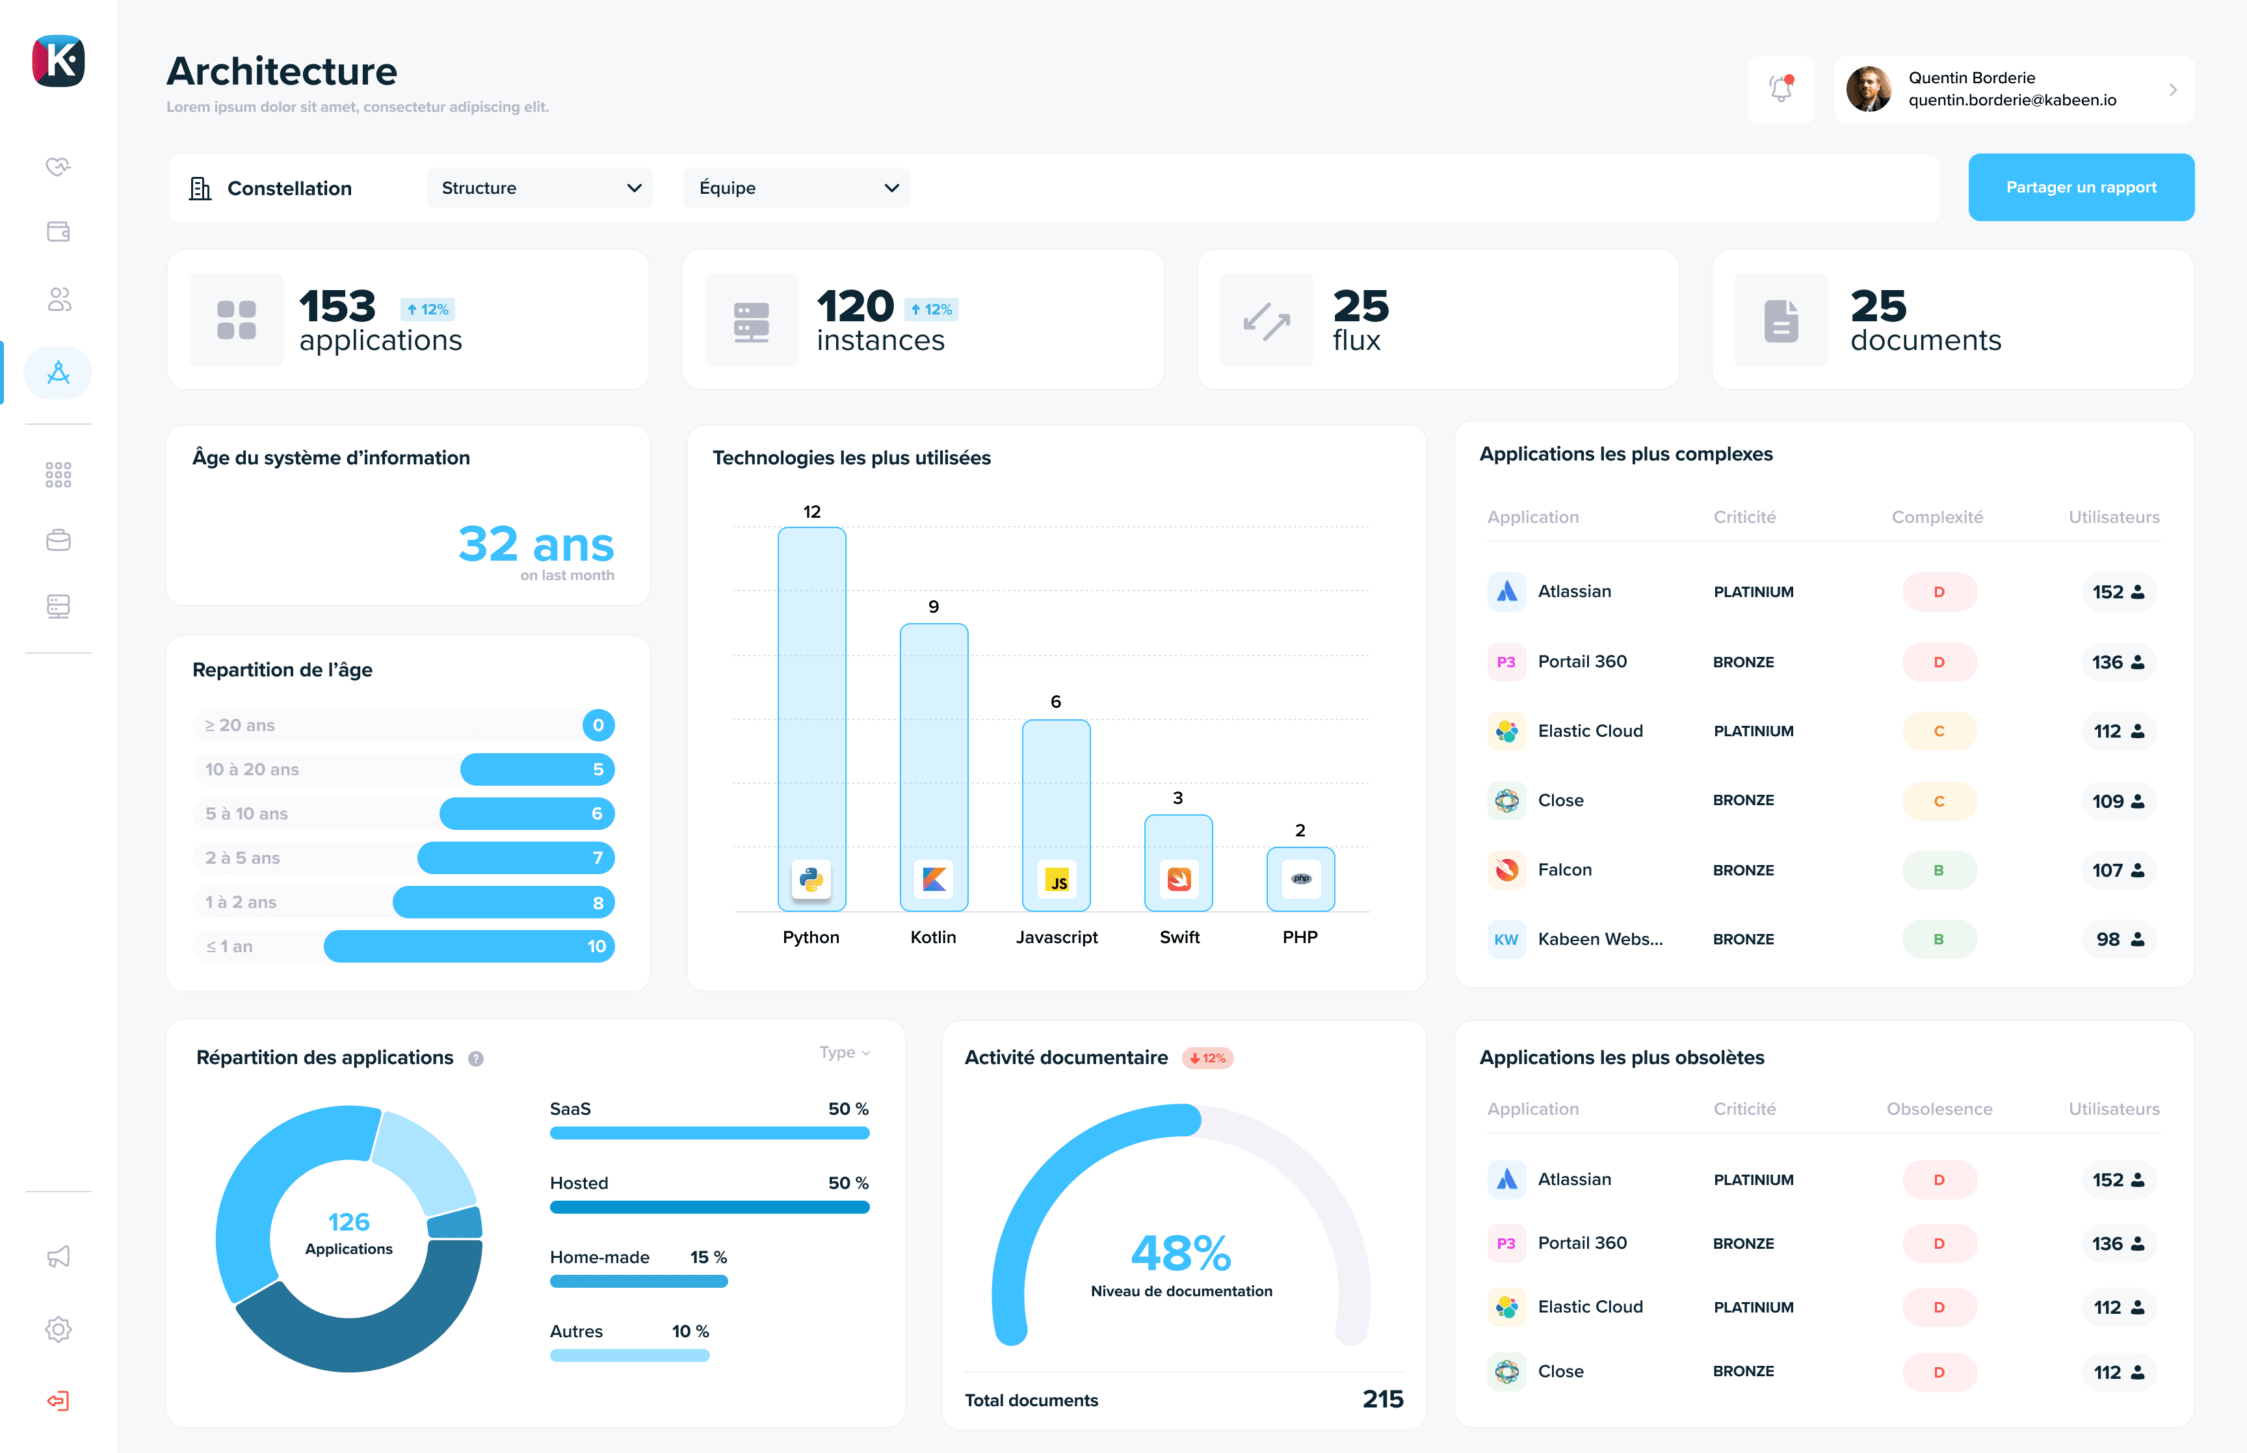2247x1453 pixels.
Task: Open the Type dropdown in Répartition des applications
Action: pos(844,1052)
